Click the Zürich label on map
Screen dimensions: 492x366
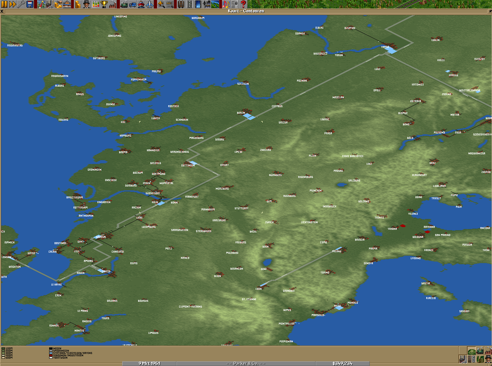269,222
